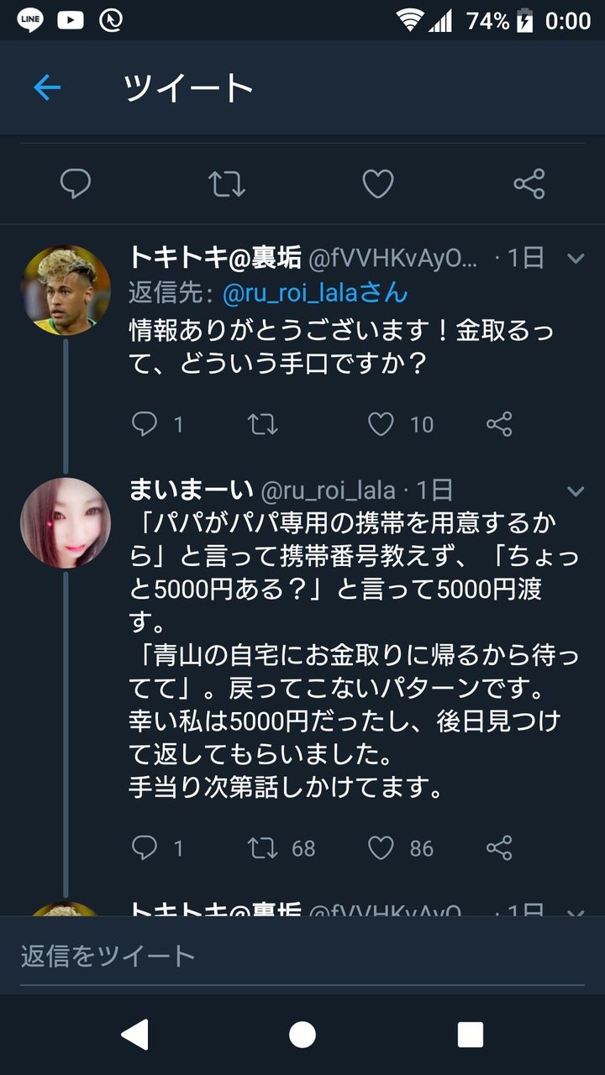Retweet using top action bar icon
The height and width of the screenshot is (1075, 605).
(226, 183)
